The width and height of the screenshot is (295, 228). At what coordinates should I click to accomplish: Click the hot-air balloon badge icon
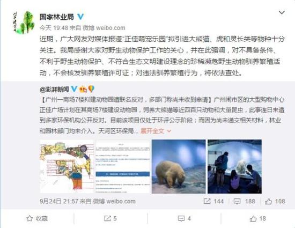[91, 89]
